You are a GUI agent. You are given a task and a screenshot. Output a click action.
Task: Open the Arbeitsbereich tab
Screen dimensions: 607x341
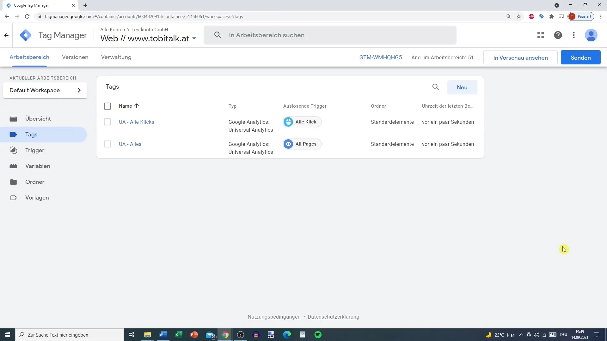pyautogui.click(x=29, y=57)
